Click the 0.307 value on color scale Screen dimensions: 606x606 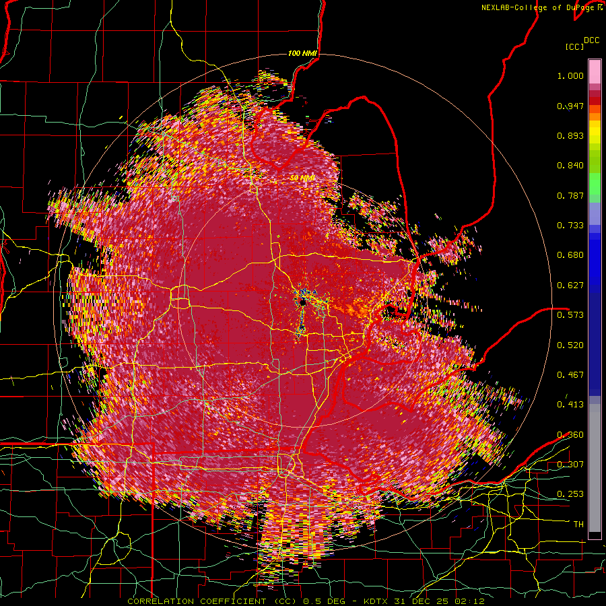coord(570,465)
